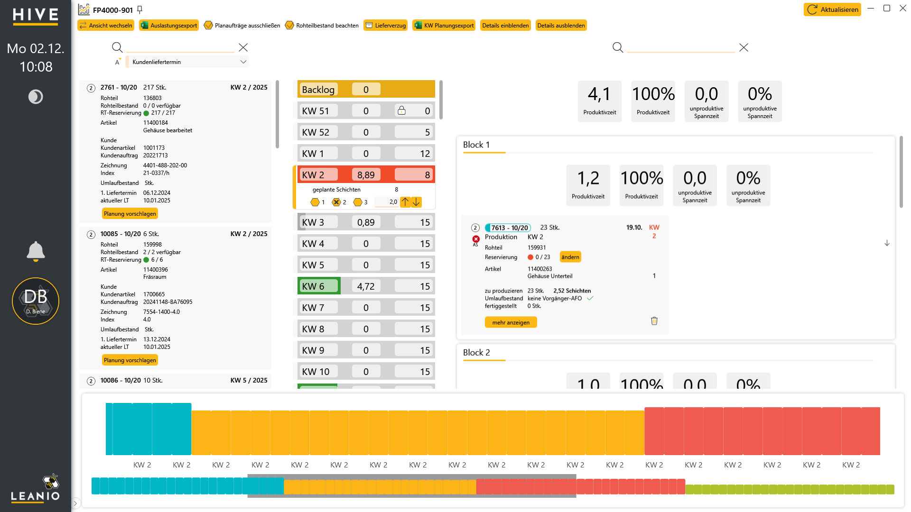
Task: Click the pin icon beside FP4000-901
Action: tap(139, 9)
